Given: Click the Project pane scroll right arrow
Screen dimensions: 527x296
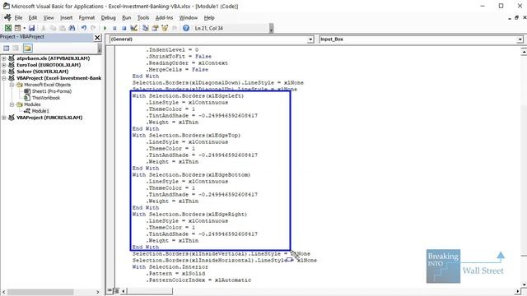Looking at the screenshot, I should [98, 292].
